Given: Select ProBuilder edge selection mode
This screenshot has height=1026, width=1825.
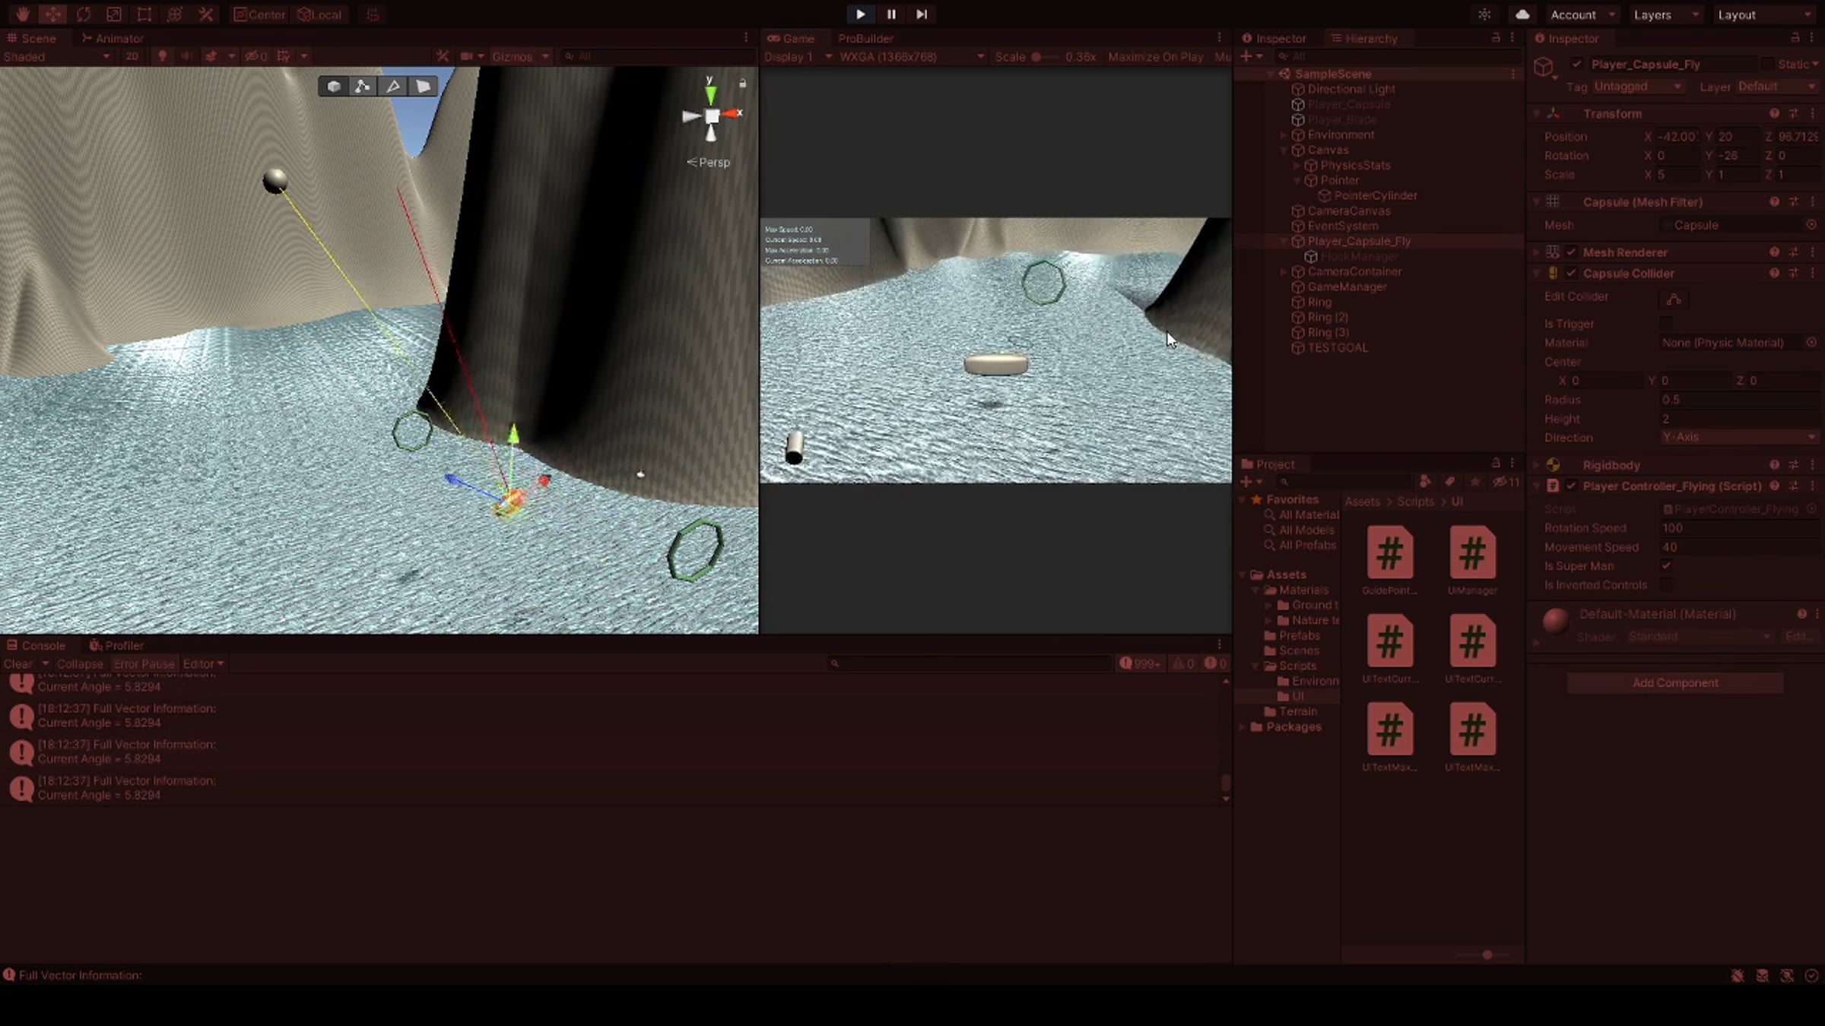Looking at the screenshot, I should tap(393, 87).
